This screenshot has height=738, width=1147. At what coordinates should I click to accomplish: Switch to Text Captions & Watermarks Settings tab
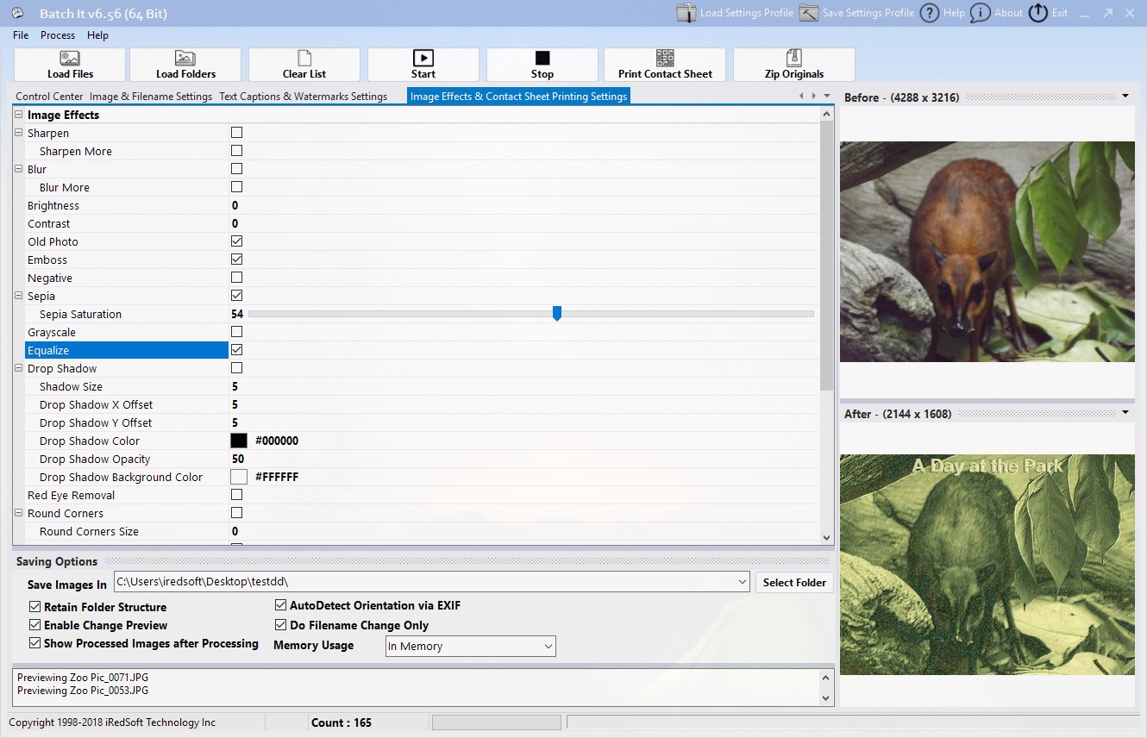(303, 97)
